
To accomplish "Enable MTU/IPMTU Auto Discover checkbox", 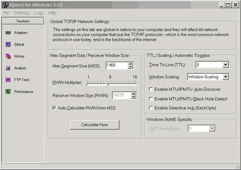I will [x=151, y=89].
